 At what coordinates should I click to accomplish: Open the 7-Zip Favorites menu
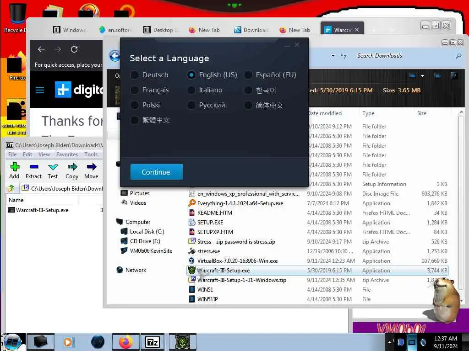pyautogui.click(x=67, y=154)
